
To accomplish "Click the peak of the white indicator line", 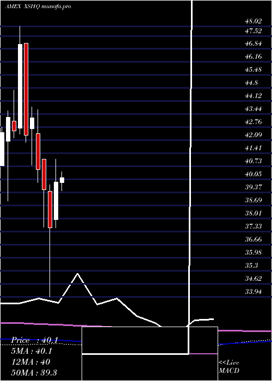I will [77, 274].
